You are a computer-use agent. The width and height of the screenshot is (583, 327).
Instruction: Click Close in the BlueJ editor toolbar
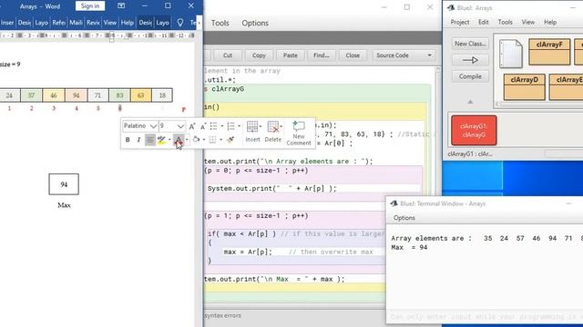[x=353, y=55]
